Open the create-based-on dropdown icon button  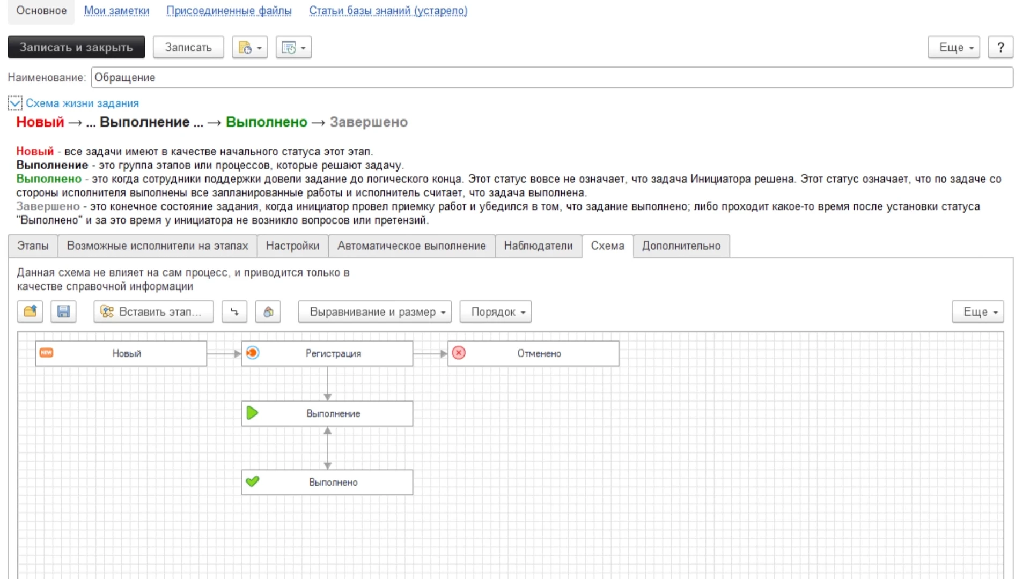(249, 47)
